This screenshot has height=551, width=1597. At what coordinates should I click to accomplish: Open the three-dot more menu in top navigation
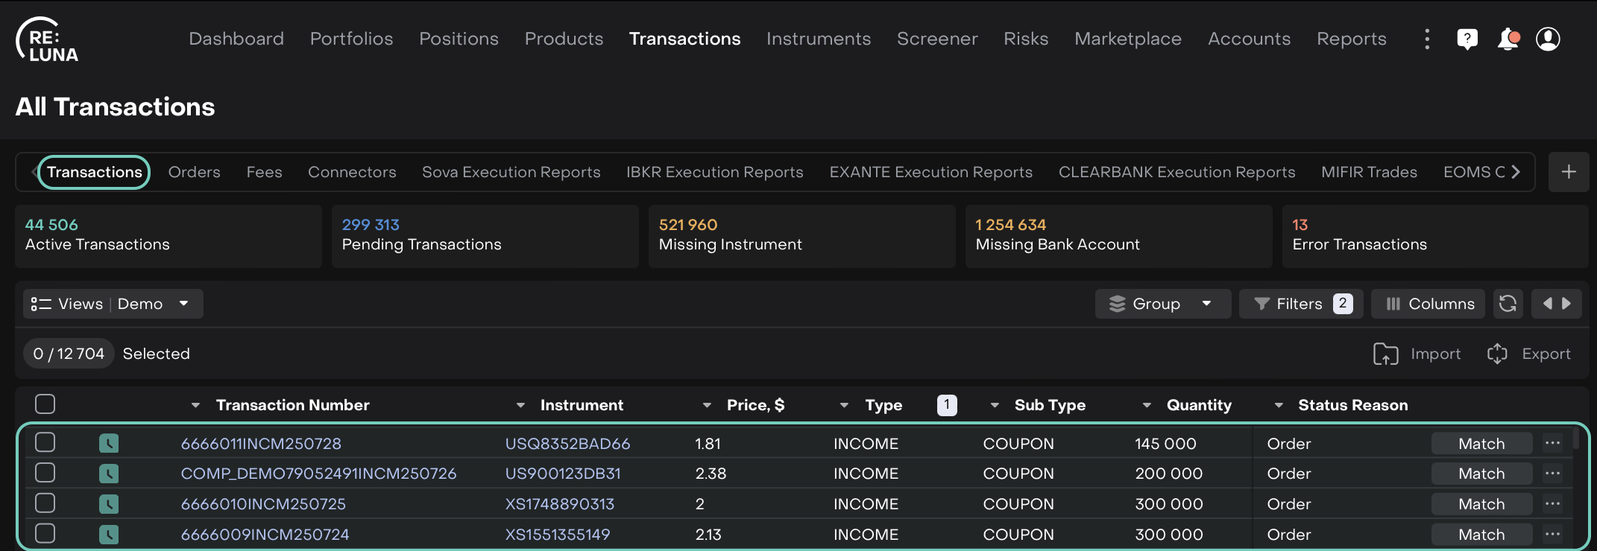click(1427, 39)
